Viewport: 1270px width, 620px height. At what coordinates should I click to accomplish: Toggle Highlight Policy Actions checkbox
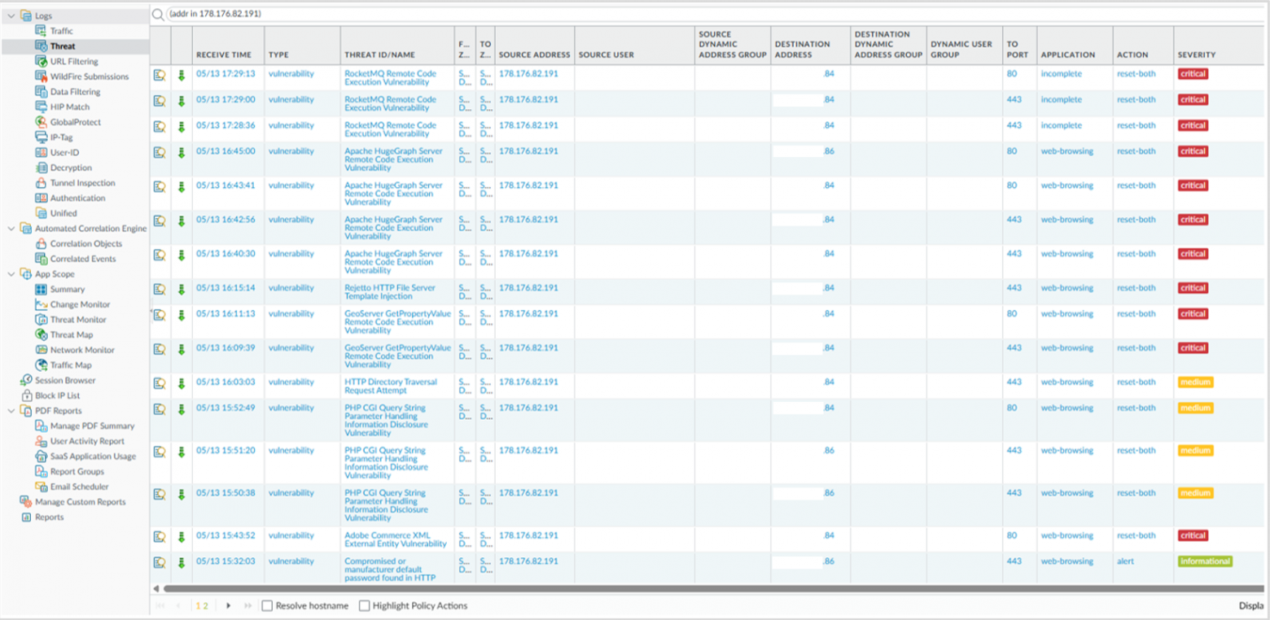coord(365,605)
